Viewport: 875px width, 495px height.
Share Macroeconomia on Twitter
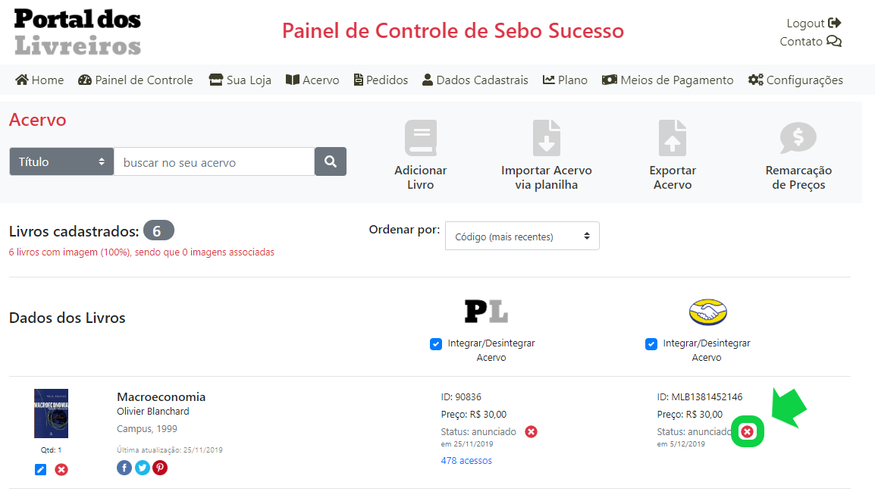(143, 468)
